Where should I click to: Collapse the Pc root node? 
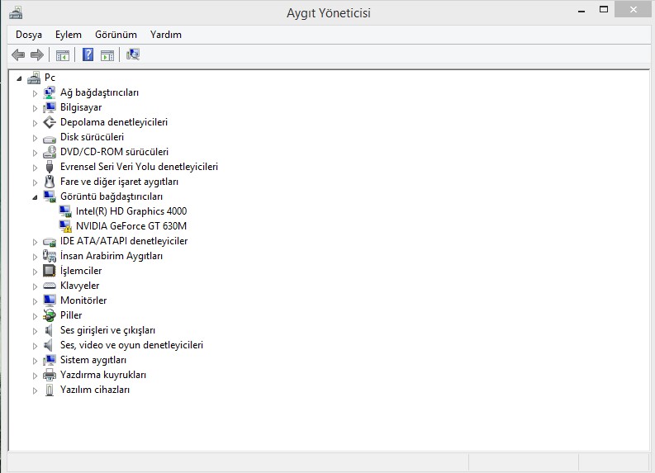pyautogui.click(x=19, y=78)
